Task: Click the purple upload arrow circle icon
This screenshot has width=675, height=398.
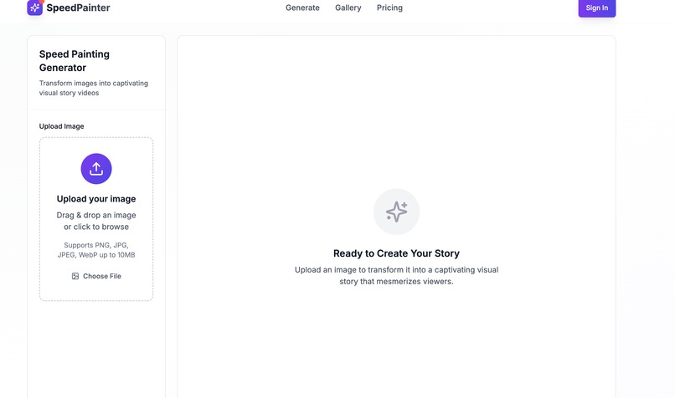Action: [x=96, y=169]
